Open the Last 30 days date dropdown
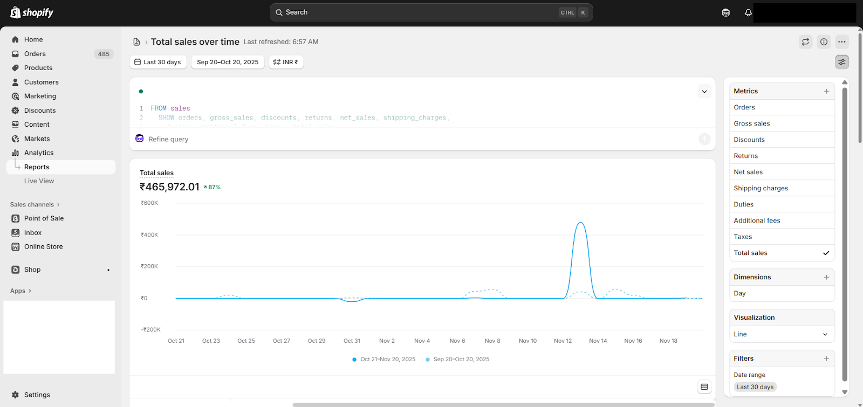Image resolution: width=863 pixels, height=407 pixels. pyautogui.click(x=158, y=62)
